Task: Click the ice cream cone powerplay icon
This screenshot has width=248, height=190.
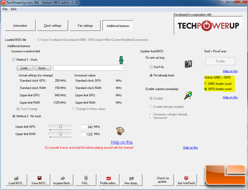Action: pos(188,95)
